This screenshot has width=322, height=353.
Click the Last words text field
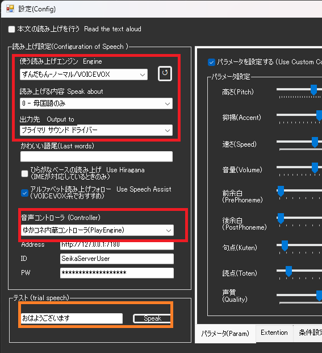[x=97, y=156]
